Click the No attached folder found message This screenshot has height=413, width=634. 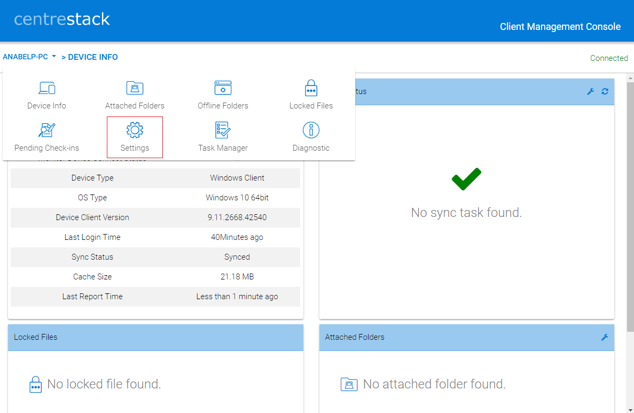click(434, 384)
